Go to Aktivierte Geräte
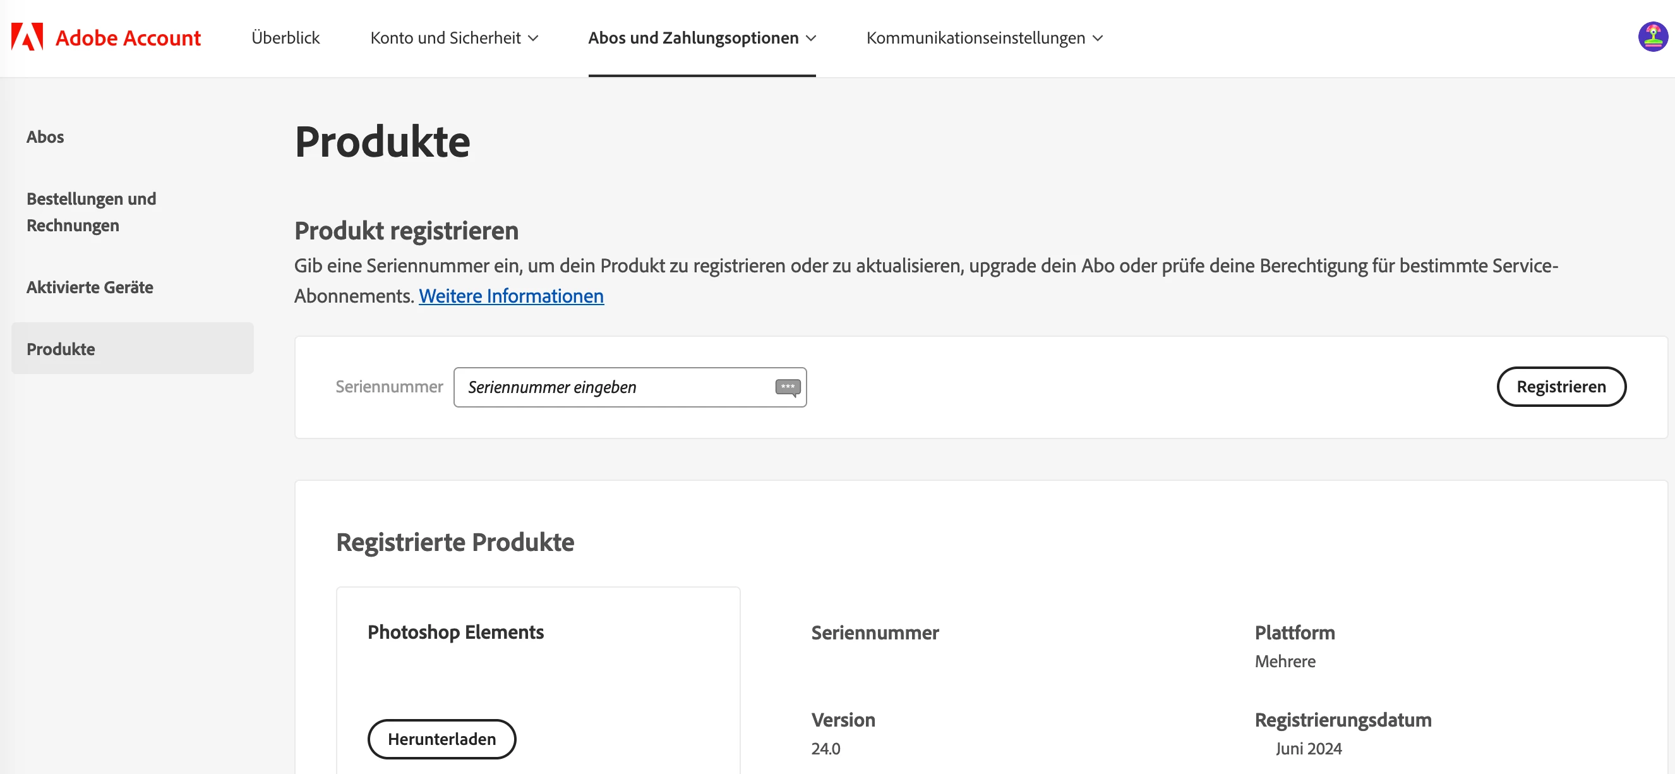 [90, 287]
